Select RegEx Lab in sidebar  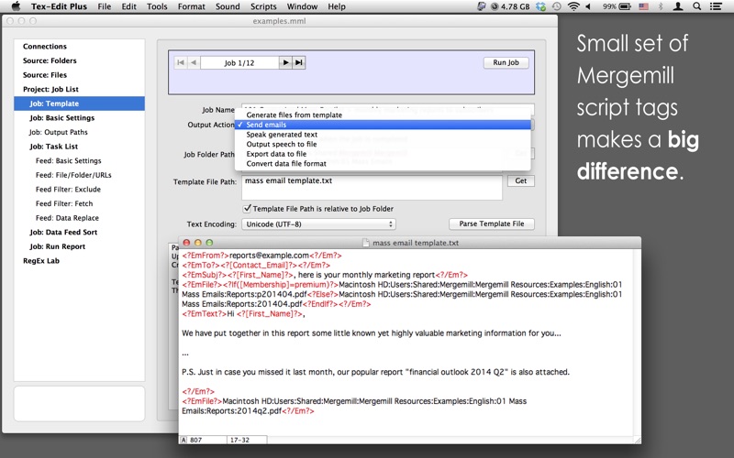(x=41, y=261)
